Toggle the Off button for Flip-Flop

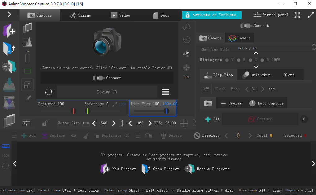206,89
